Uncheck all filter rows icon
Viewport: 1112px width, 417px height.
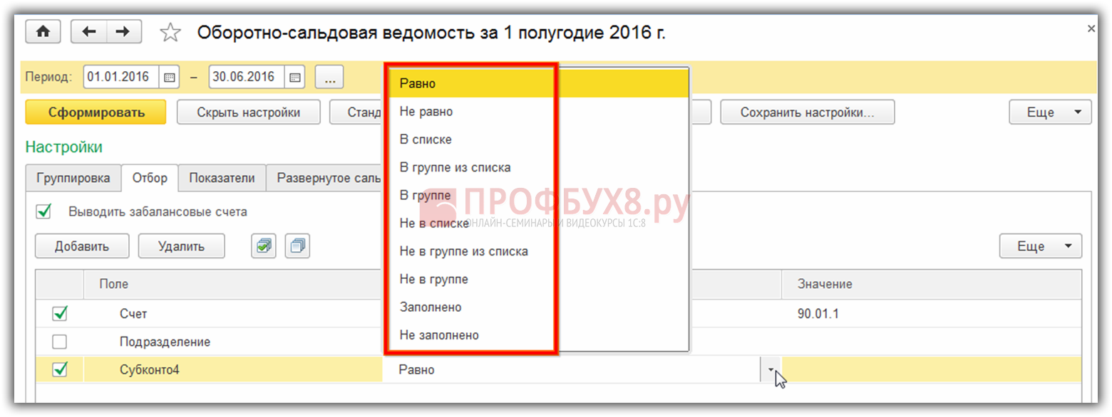(297, 246)
